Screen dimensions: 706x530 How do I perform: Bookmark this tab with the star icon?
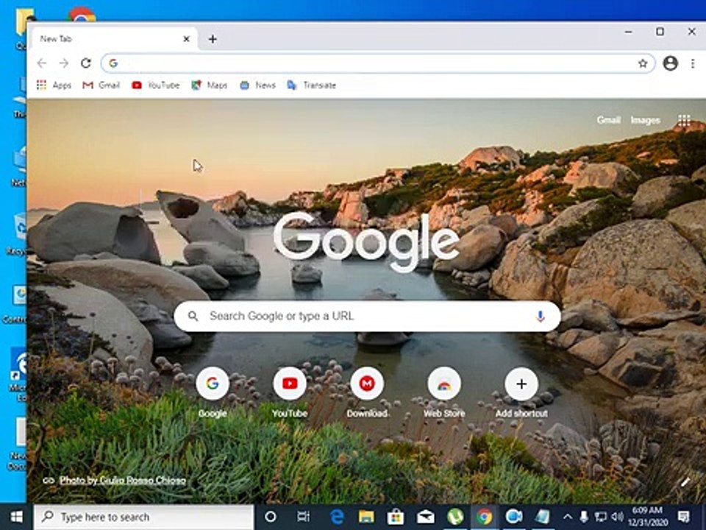pos(643,63)
